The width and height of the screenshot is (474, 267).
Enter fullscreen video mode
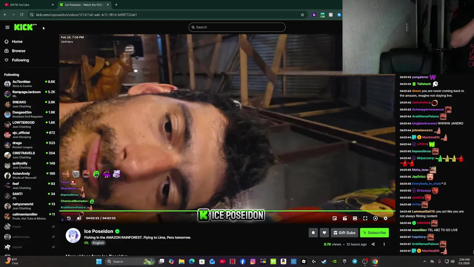pos(365,218)
